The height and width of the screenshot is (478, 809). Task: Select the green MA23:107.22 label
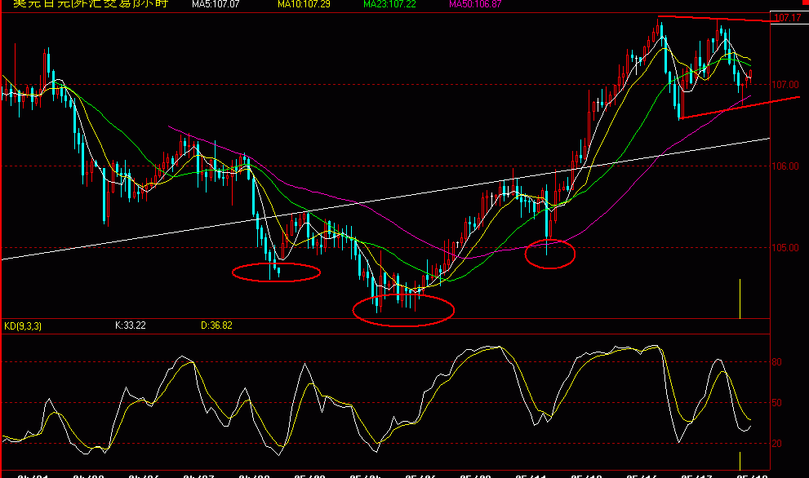pos(389,4)
